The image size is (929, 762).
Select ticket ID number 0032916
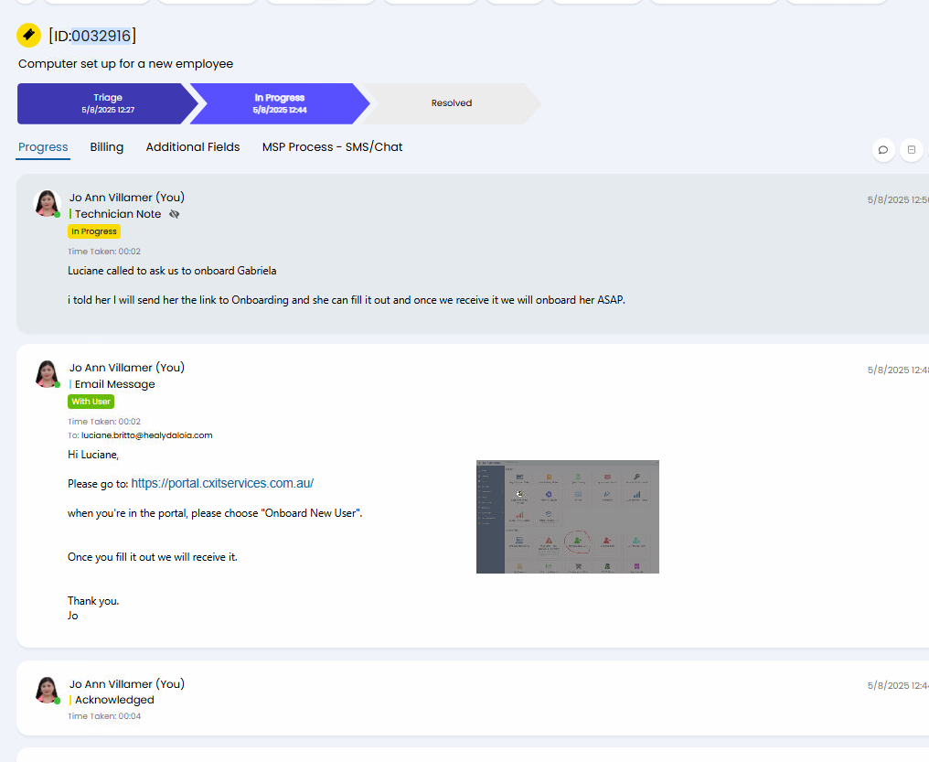(x=101, y=36)
